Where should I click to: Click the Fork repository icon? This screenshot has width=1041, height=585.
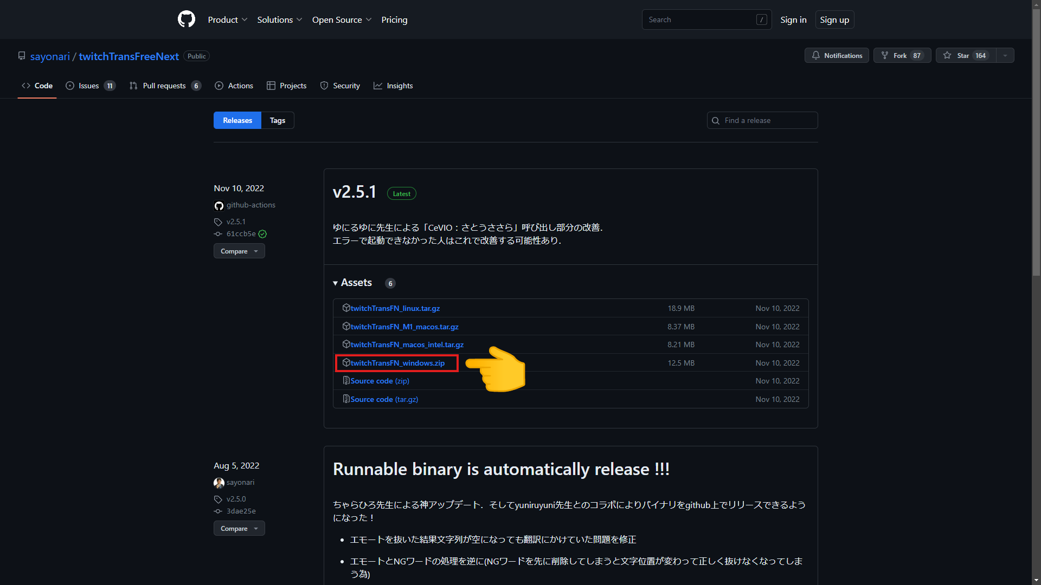884,55
